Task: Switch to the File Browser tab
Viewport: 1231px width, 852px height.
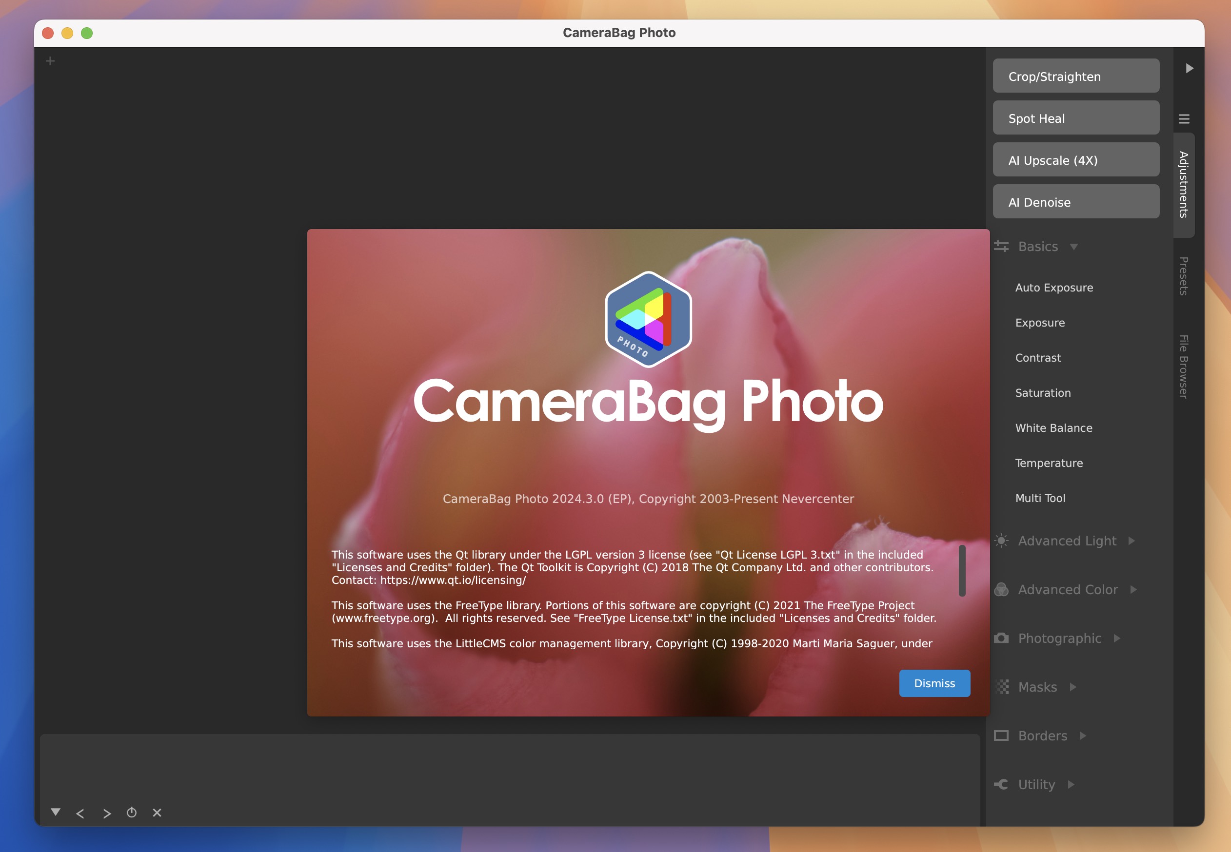Action: coord(1184,367)
